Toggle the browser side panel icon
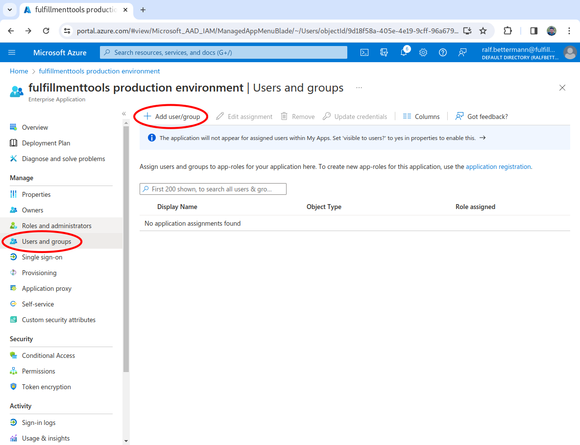This screenshot has height=445, width=580. pos(534,31)
